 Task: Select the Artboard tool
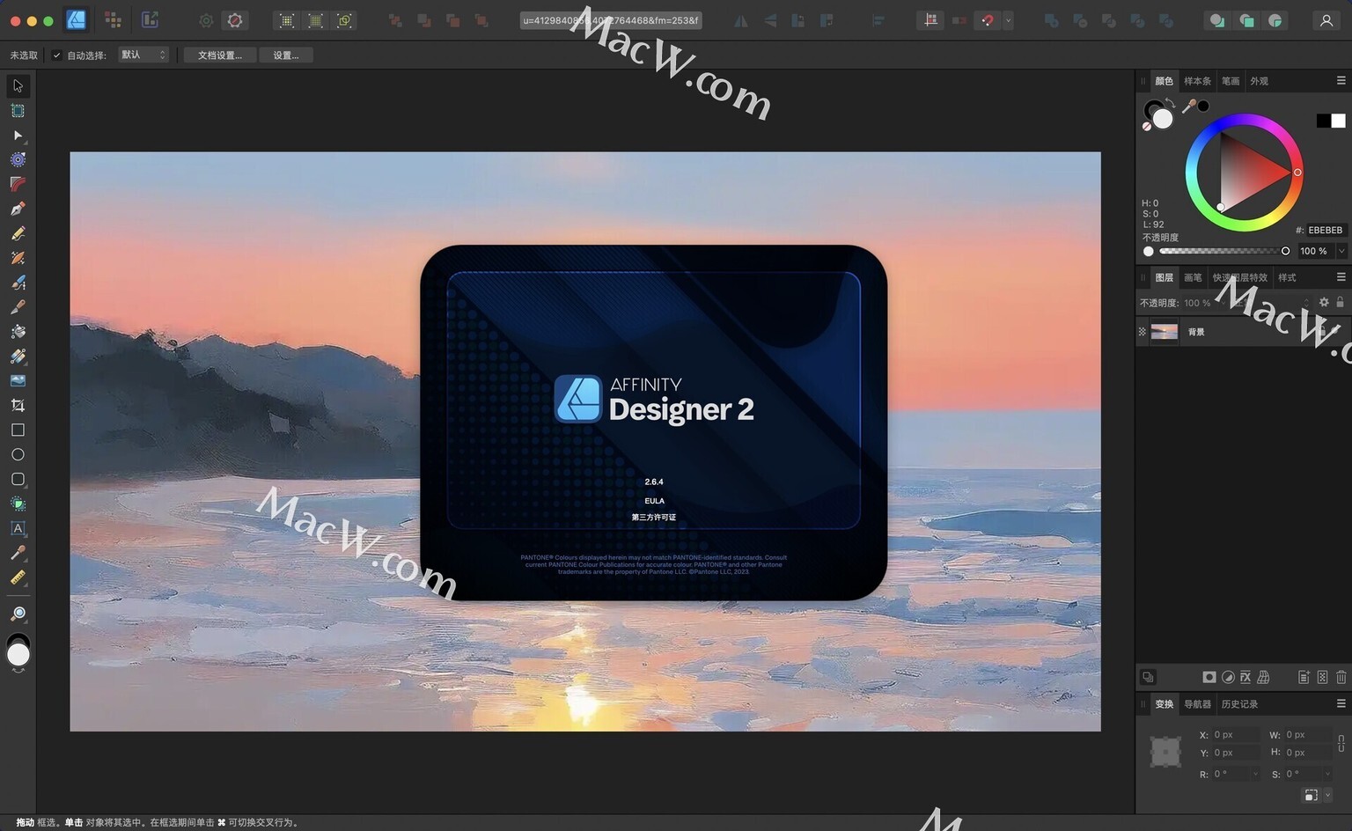(x=18, y=111)
